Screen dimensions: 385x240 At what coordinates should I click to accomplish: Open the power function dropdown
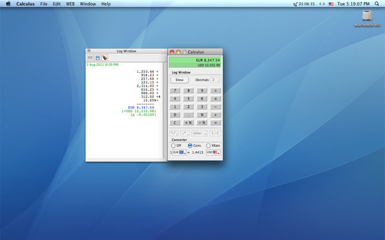tap(185, 133)
